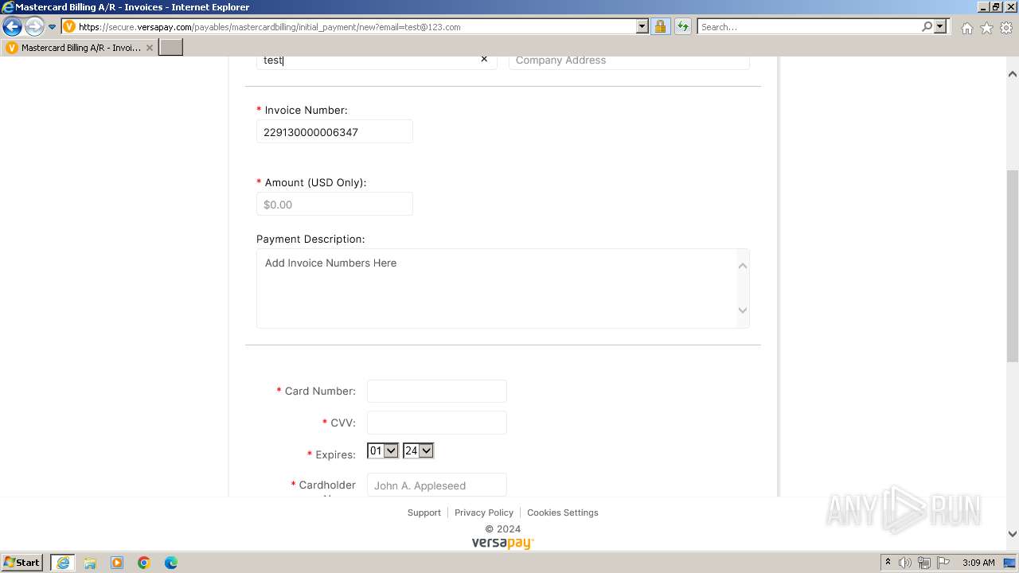The image size is (1019, 573).
Task: Click Internet Explorer taskbar icon
Action: tap(63, 563)
